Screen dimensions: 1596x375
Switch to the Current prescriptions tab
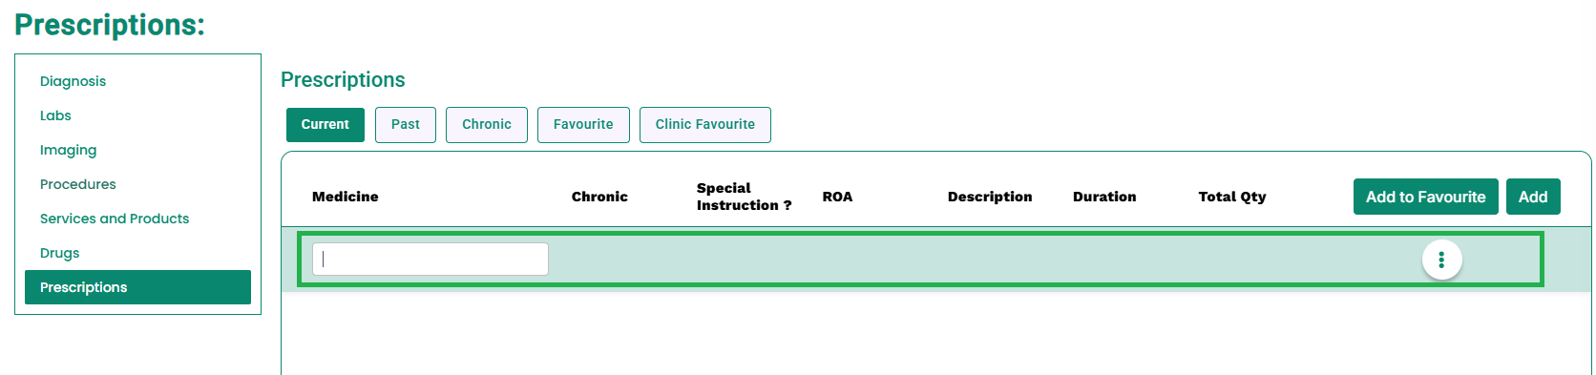click(x=325, y=124)
